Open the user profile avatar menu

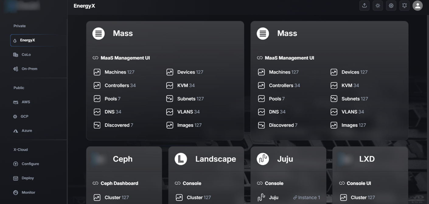(417, 6)
